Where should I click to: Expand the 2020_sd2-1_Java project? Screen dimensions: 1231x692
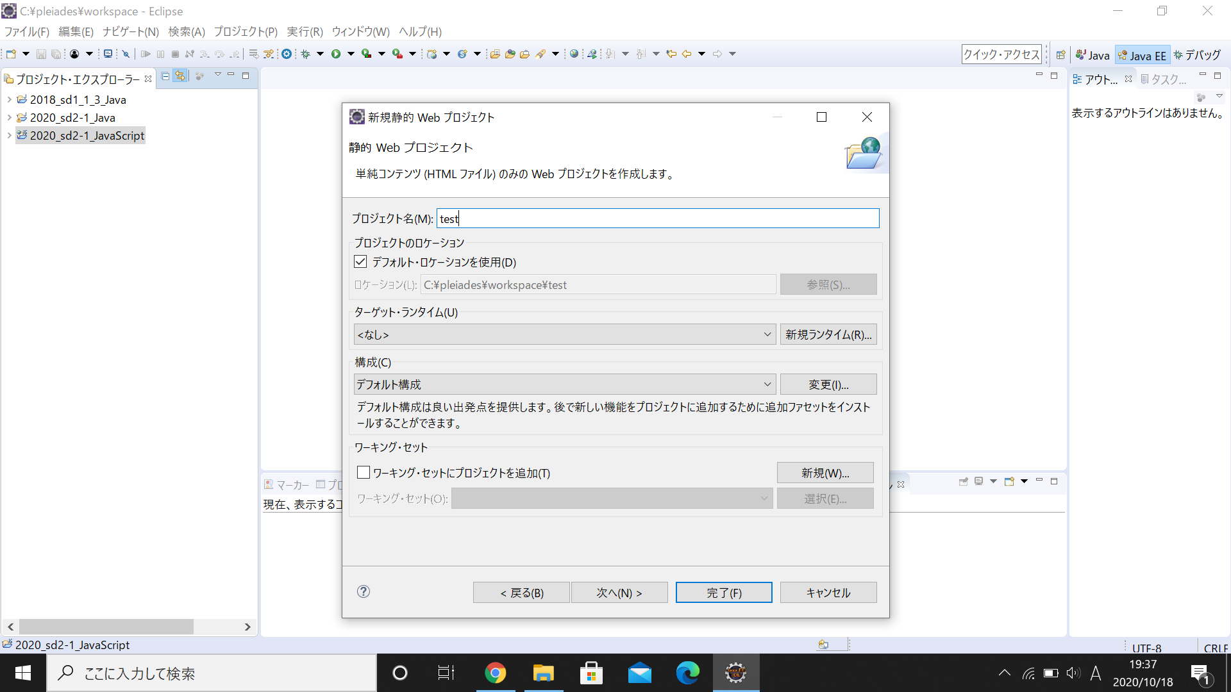point(9,117)
